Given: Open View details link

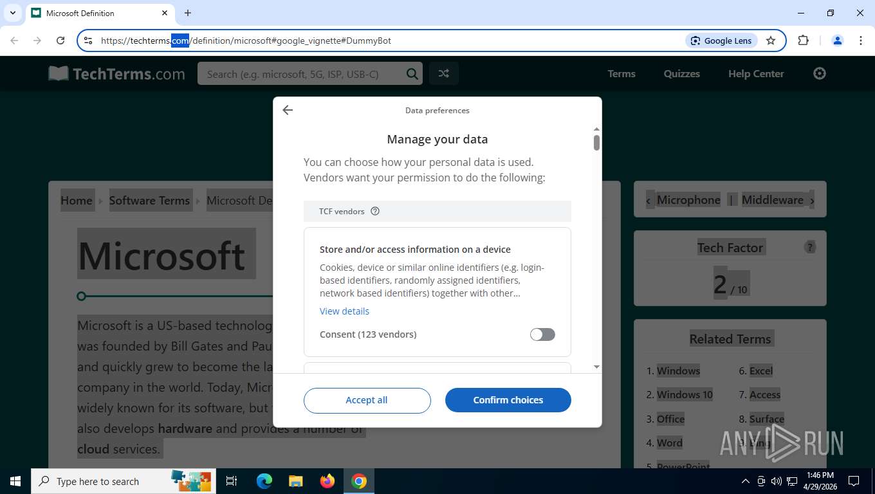Looking at the screenshot, I should click(x=344, y=311).
